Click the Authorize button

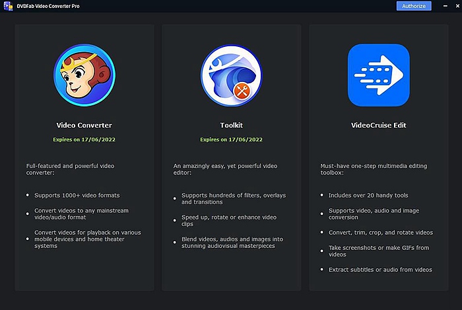tap(414, 6)
